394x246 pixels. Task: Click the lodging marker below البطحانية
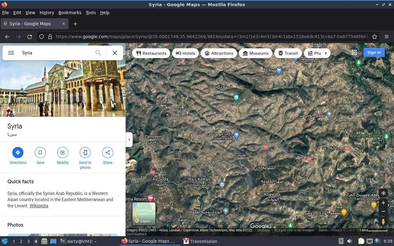click(x=236, y=98)
